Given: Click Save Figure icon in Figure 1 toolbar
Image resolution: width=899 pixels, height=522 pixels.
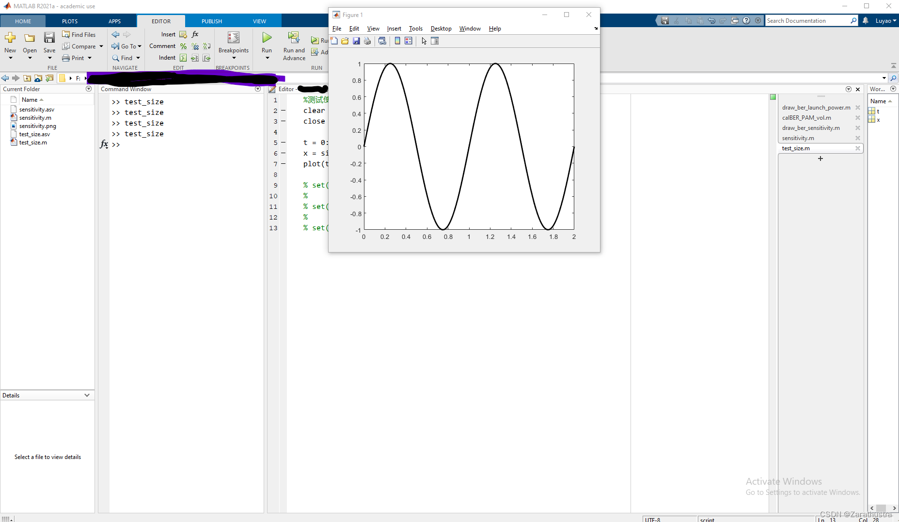Looking at the screenshot, I should point(356,41).
